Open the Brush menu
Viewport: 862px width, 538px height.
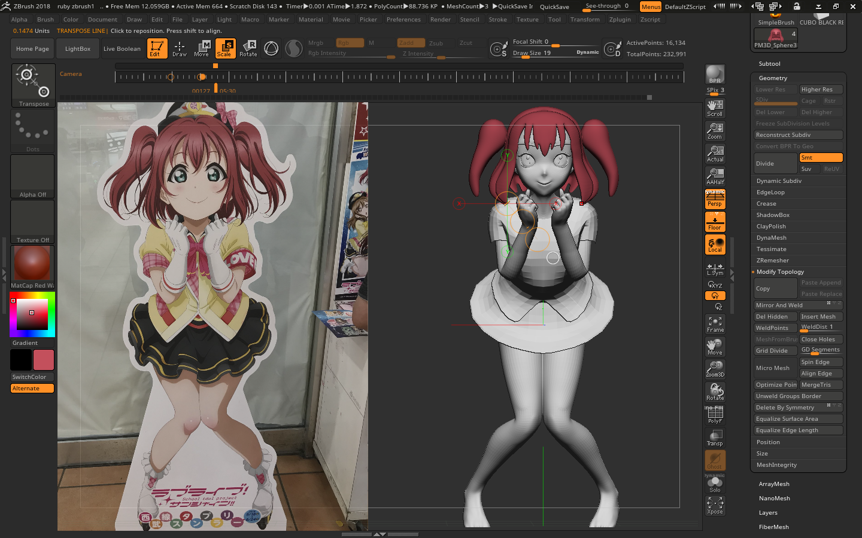click(45, 20)
